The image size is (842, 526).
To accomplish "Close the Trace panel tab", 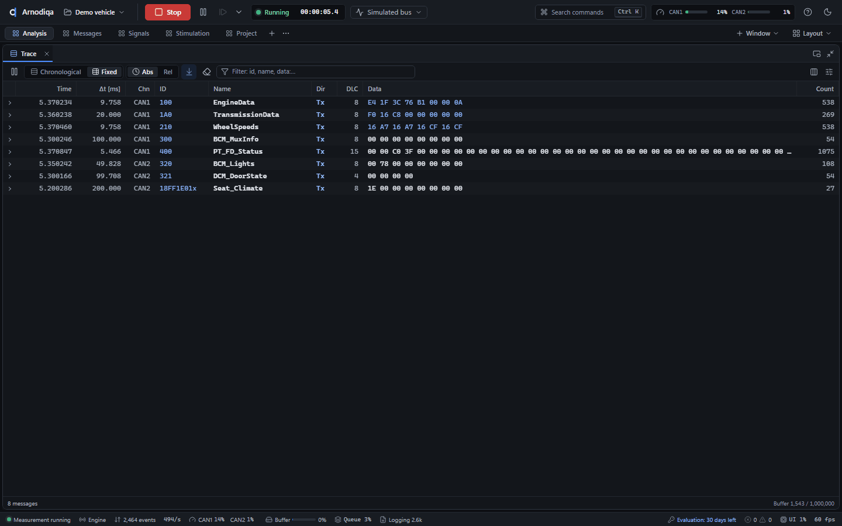I will coord(47,54).
